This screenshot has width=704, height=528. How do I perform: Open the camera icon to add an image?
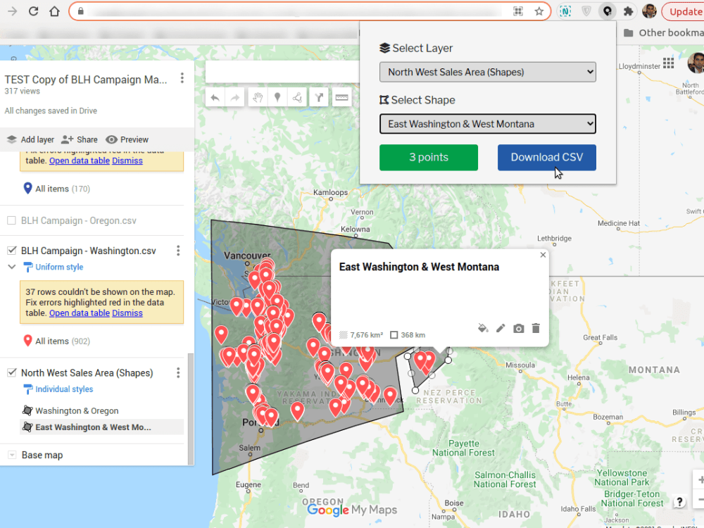pyautogui.click(x=519, y=328)
